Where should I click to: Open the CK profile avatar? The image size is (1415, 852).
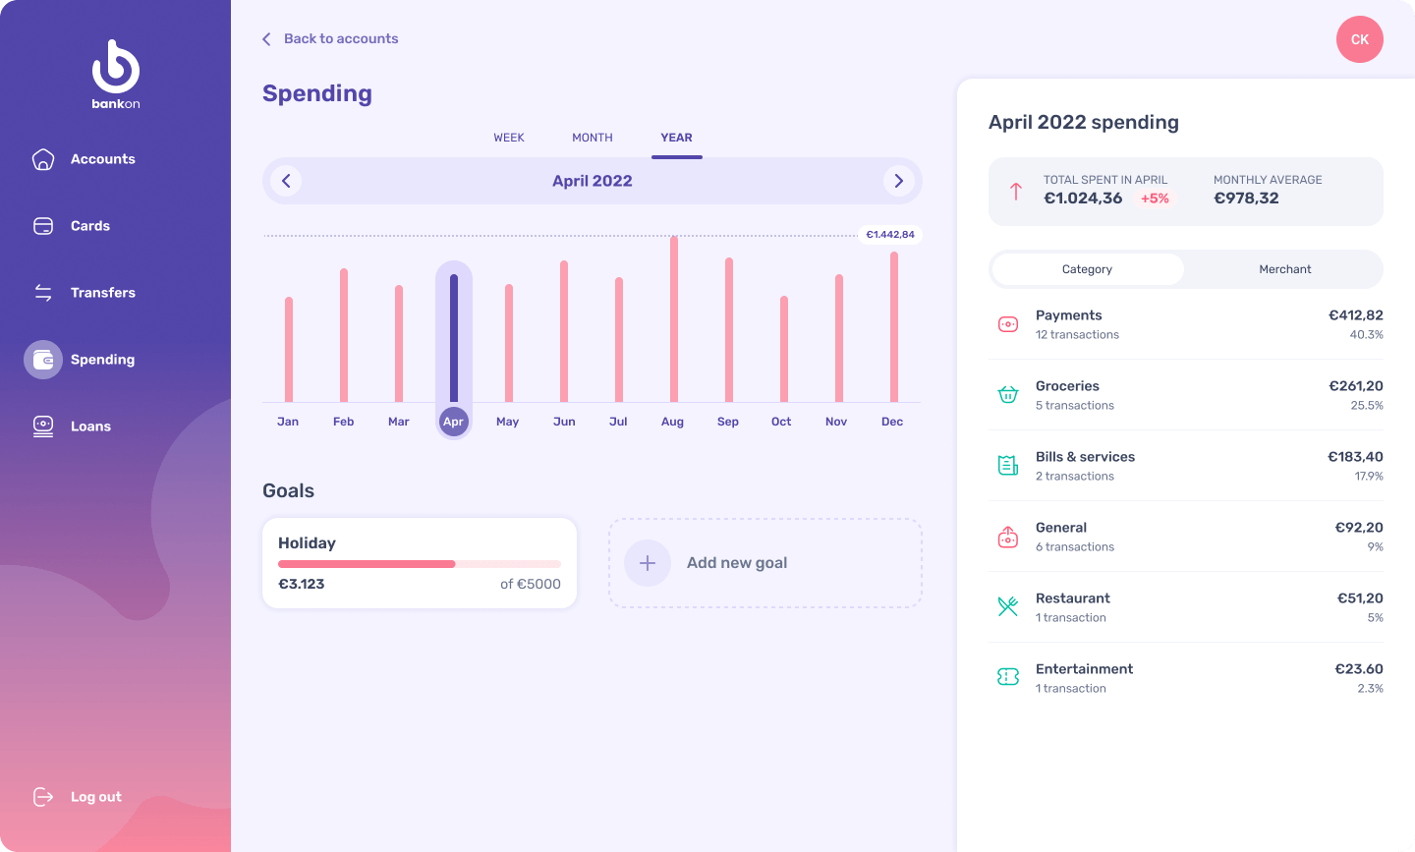[1360, 39]
